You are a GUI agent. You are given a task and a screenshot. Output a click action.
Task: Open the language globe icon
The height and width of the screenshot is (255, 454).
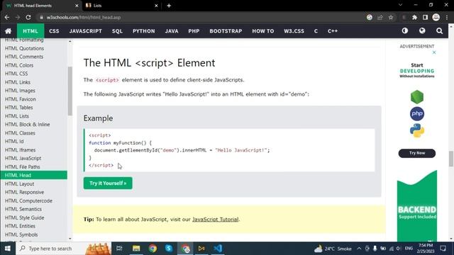(422, 30)
